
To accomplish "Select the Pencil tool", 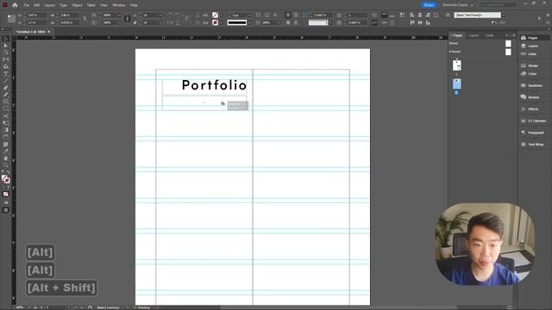I will (x=6, y=95).
